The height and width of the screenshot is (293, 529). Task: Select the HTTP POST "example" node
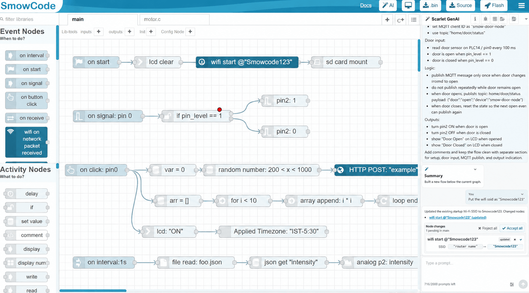pyautogui.click(x=376, y=170)
